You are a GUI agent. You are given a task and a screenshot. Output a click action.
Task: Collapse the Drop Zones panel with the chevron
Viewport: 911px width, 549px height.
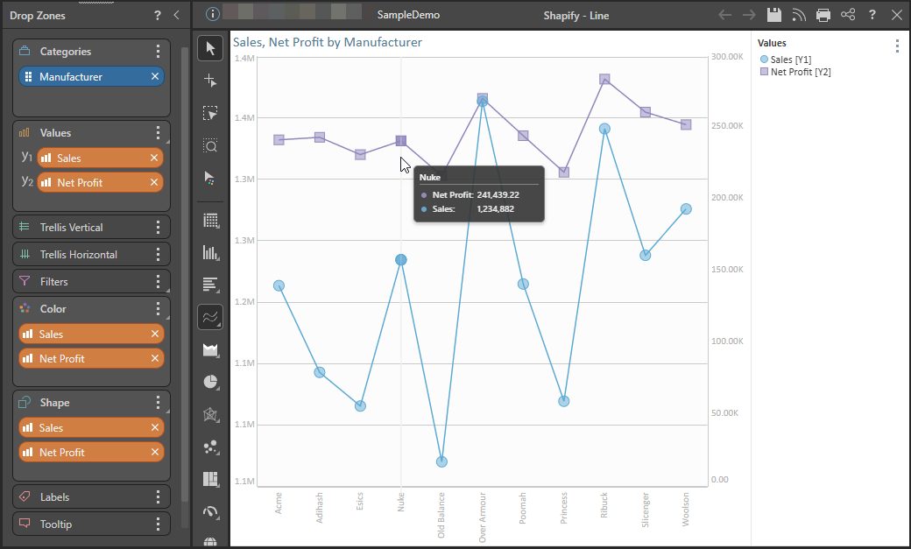(176, 15)
